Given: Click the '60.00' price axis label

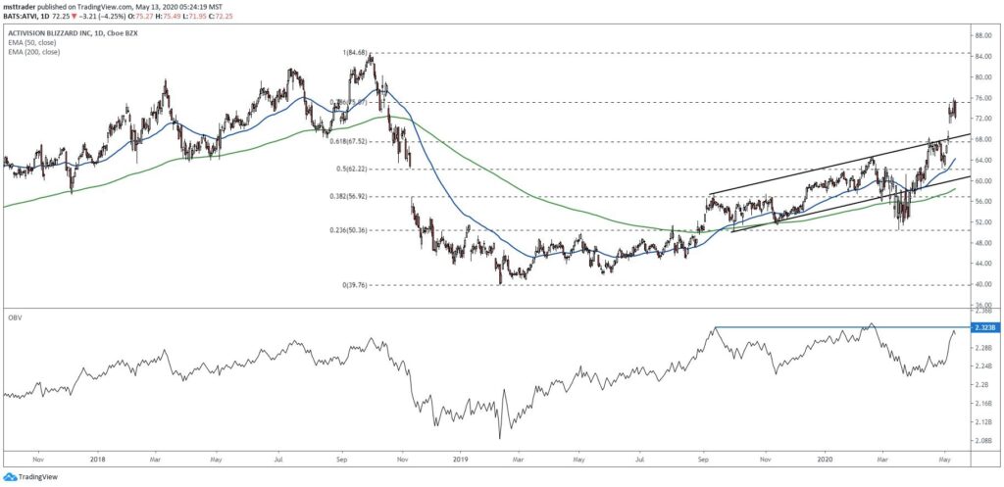Looking at the screenshot, I should click(x=982, y=180).
